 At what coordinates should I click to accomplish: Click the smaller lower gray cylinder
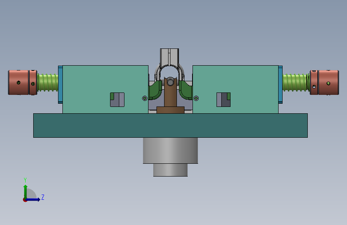(x=170, y=170)
